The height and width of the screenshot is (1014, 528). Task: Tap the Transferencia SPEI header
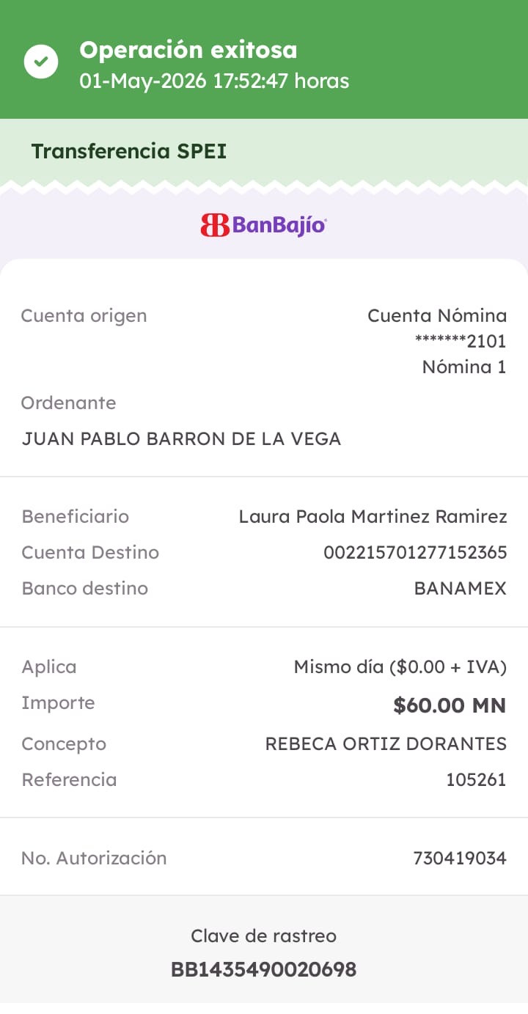(x=129, y=152)
